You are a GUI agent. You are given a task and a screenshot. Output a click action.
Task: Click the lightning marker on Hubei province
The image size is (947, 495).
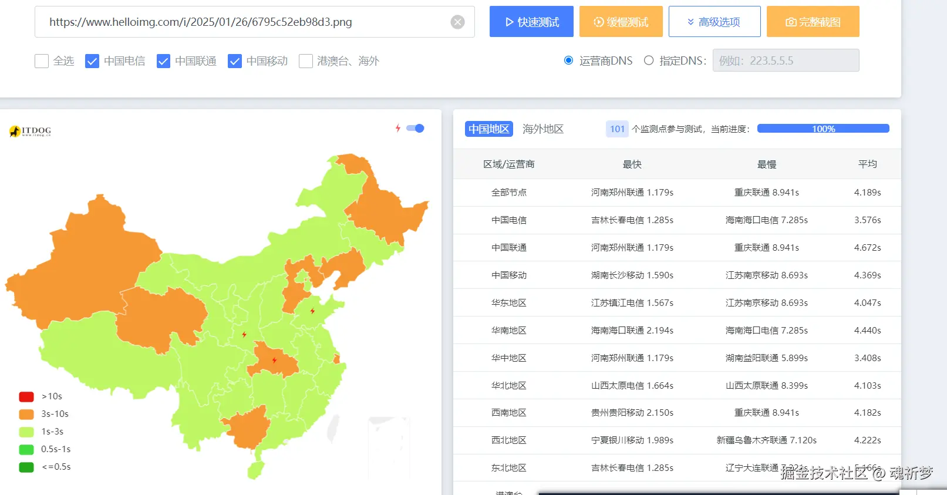pos(274,361)
